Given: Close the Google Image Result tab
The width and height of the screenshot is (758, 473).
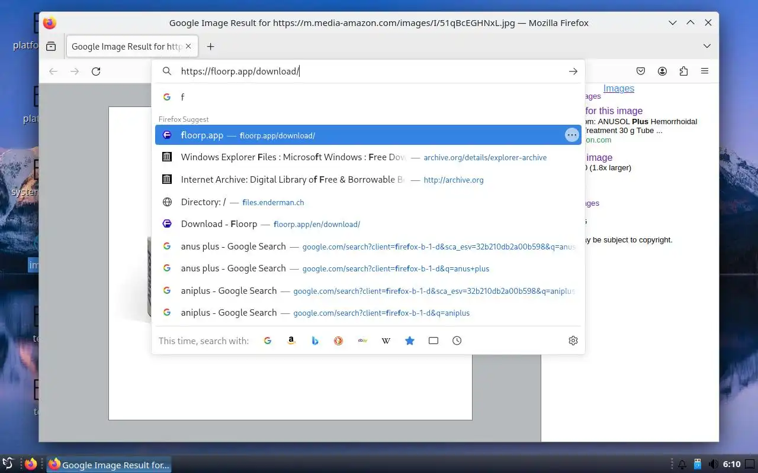Looking at the screenshot, I should (x=188, y=46).
